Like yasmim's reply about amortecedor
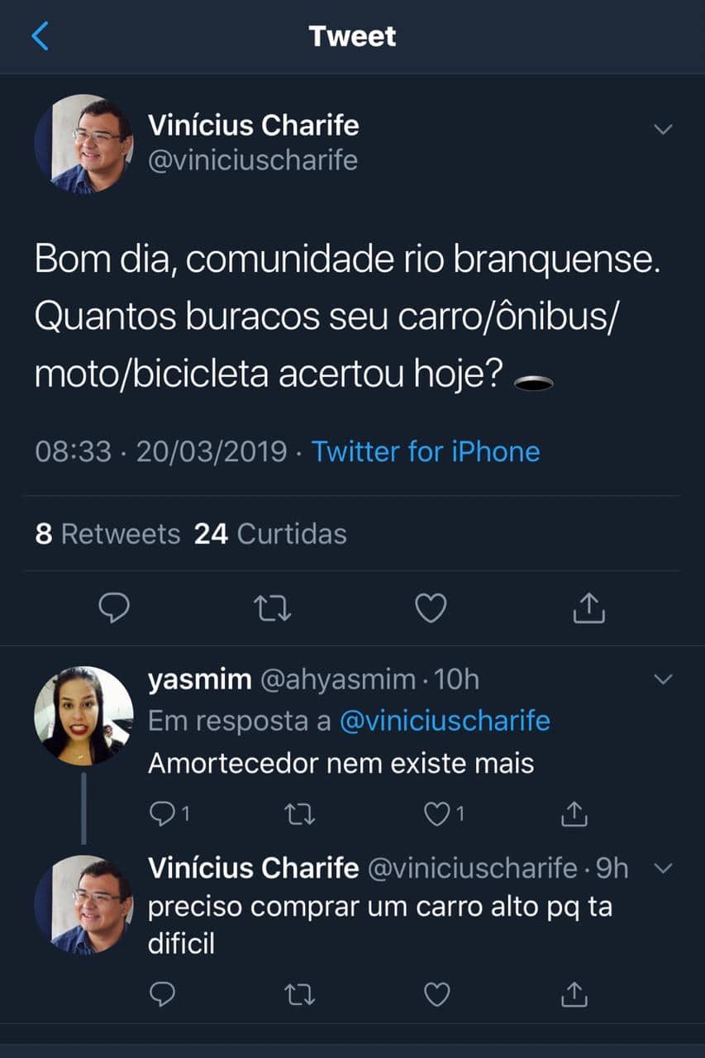 [436, 814]
